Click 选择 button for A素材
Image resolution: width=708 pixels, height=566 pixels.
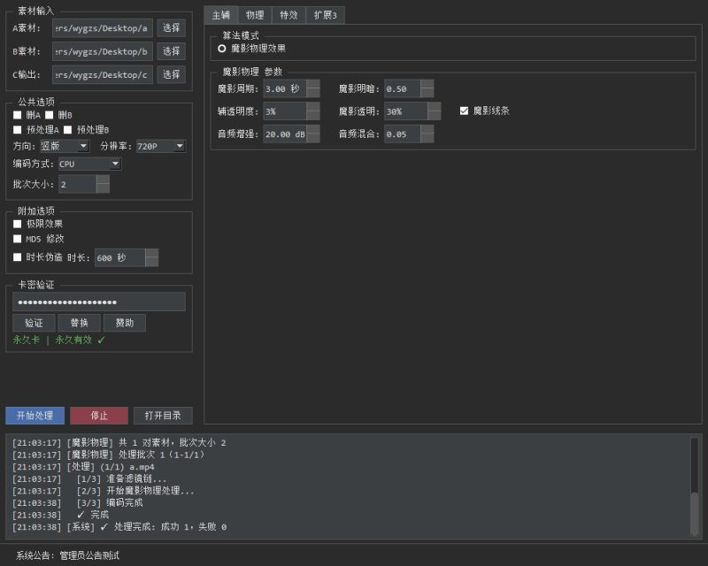171,27
